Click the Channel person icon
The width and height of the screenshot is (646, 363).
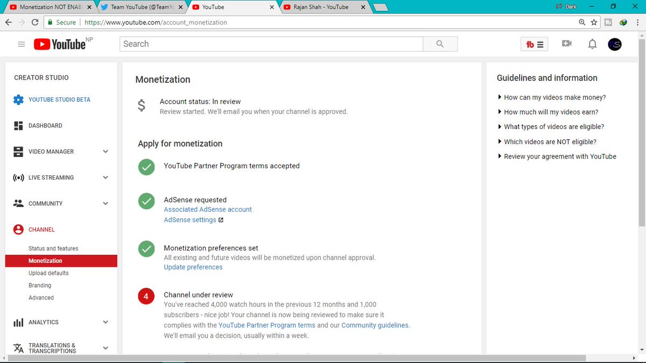click(x=18, y=230)
